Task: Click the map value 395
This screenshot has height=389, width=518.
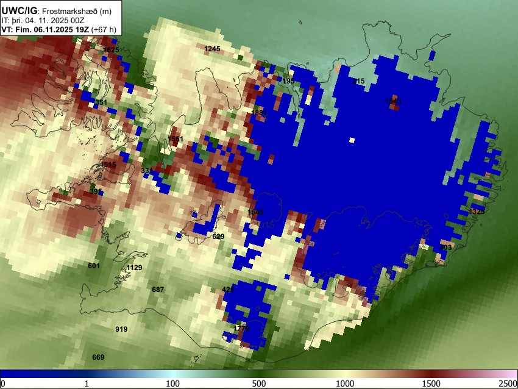Action: (x=96, y=191)
